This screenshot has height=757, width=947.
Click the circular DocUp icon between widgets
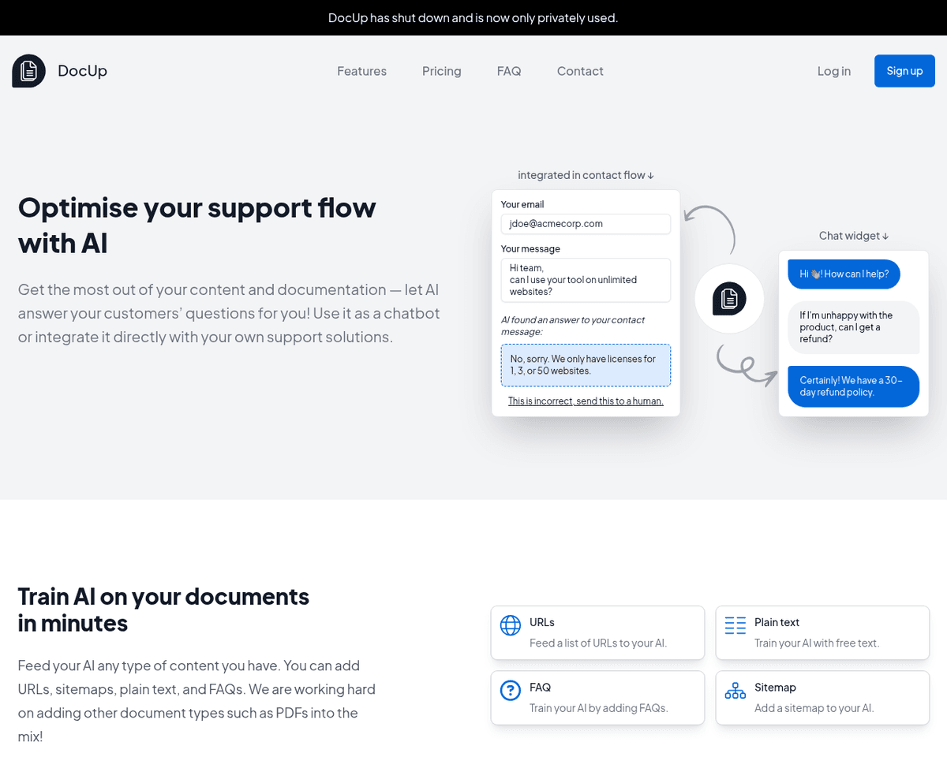click(x=729, y=299)
